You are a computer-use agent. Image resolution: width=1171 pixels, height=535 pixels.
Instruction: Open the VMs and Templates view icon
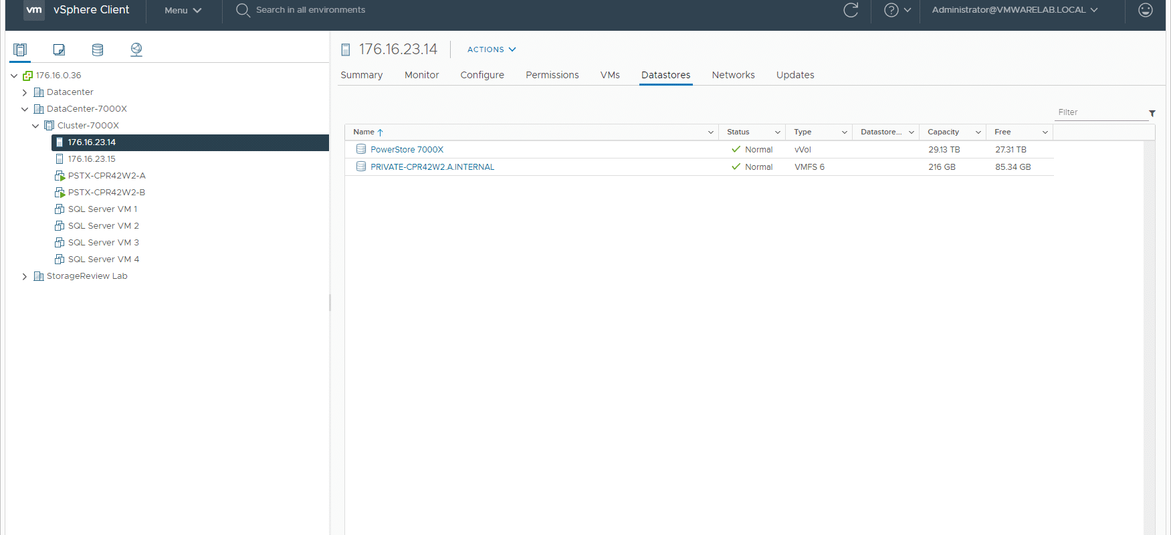59,49
